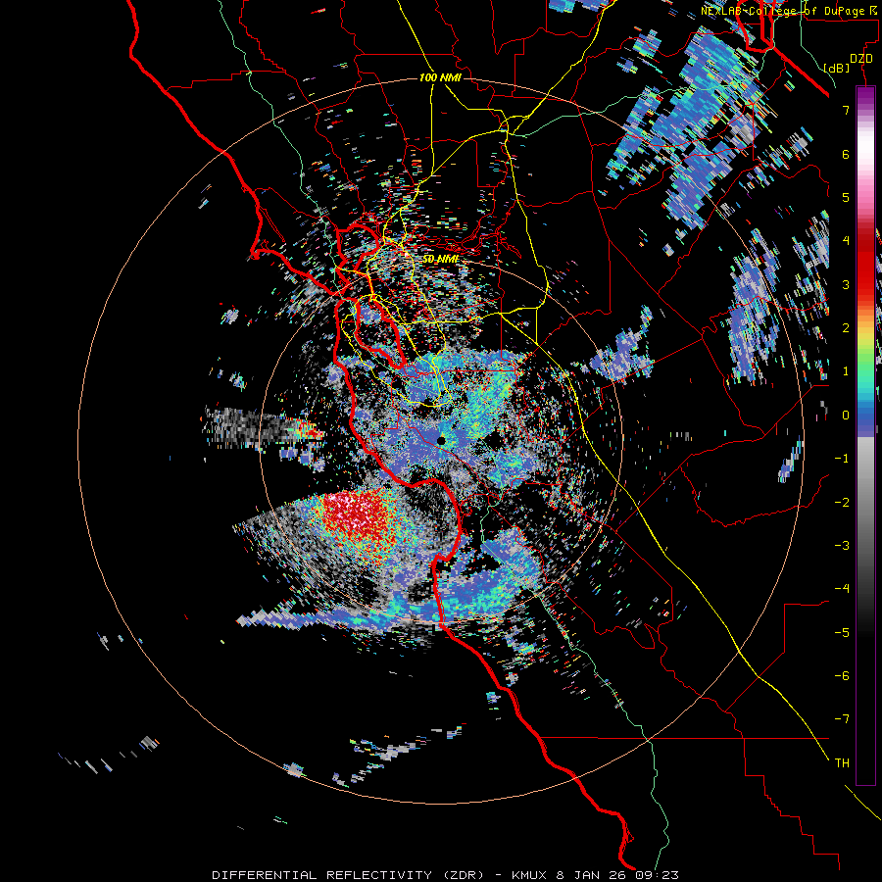Screen dimensions: 882x882
Task: Click the "3" value on the color scale
Action: (x=846, y=284)
